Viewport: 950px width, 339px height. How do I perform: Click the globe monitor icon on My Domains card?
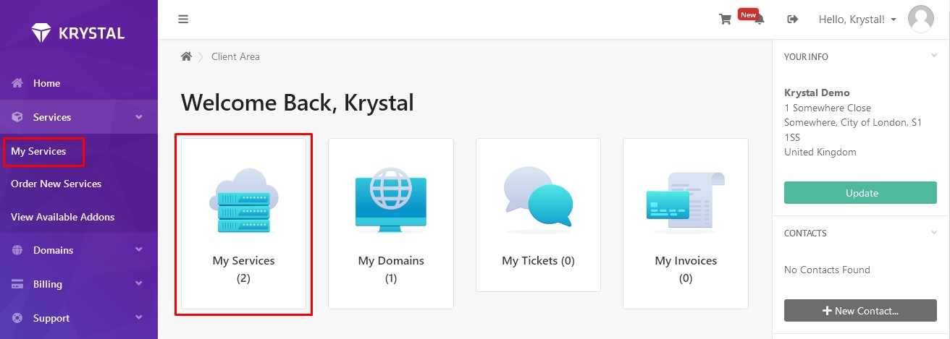click(x=391, y=201)
